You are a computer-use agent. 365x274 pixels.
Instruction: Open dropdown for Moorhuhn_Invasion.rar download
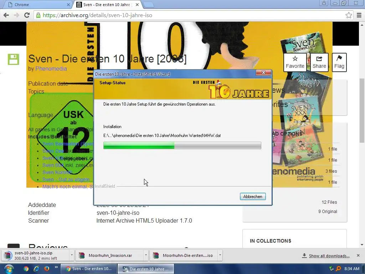pos(146,255)
